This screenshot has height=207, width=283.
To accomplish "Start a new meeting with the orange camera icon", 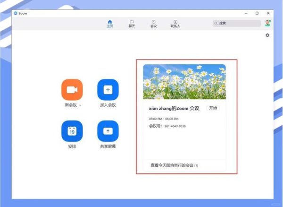I will (x=72, y=90).
